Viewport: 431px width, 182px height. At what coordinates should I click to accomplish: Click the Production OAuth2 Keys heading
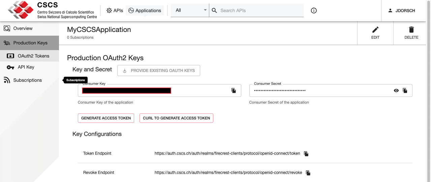(105, 58)
